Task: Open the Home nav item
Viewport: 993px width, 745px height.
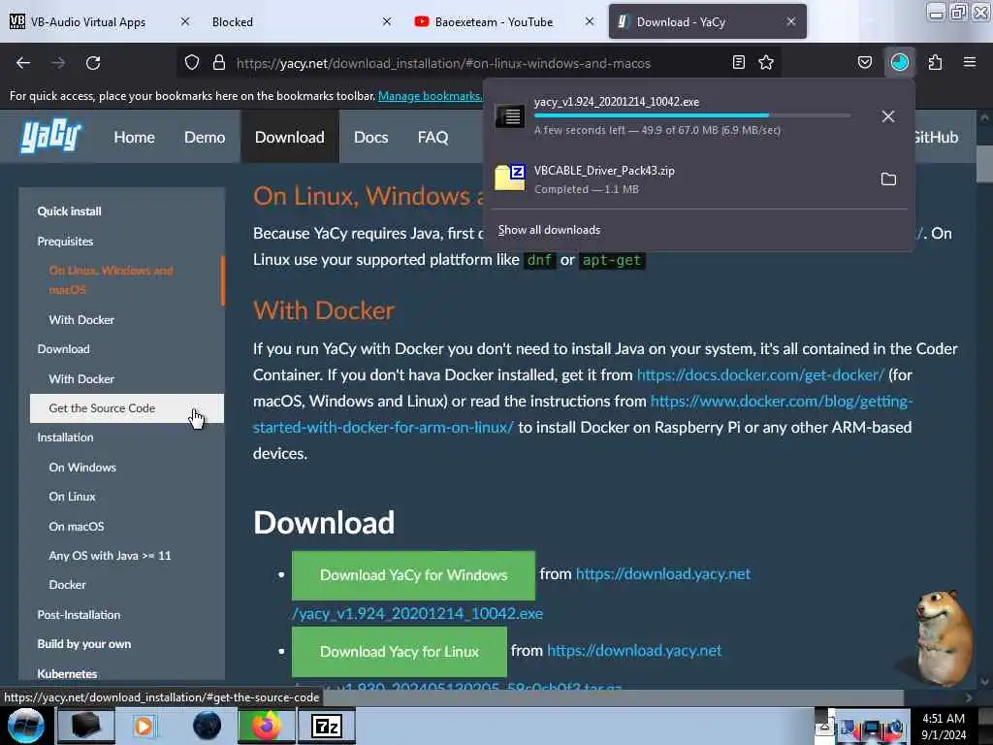Action: tap(134, 137)
